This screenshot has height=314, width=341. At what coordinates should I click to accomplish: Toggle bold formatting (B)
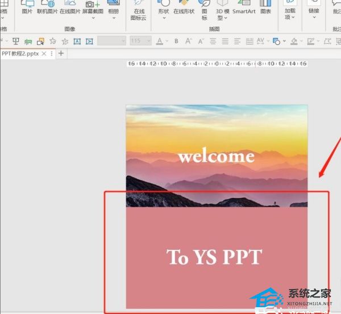[x=176, y=41]
